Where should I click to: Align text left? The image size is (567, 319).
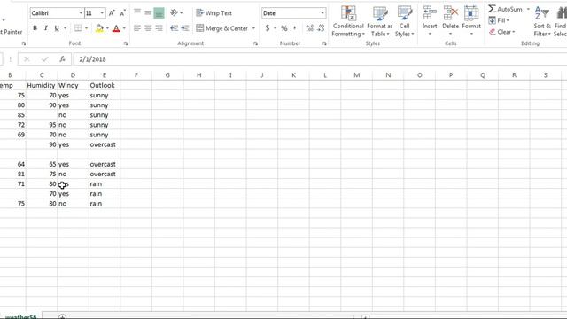click(137, 28)
